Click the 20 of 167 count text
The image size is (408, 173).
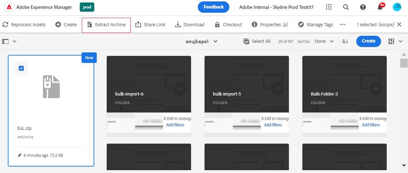[286, 41]
